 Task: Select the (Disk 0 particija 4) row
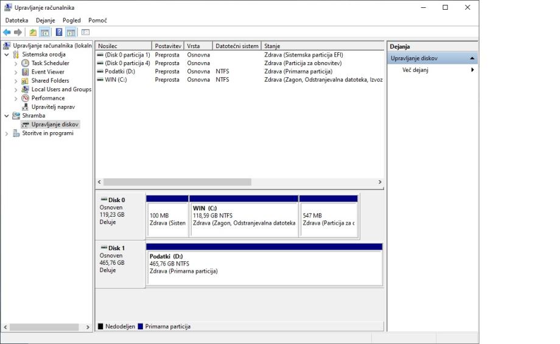(x=239, y=63)
